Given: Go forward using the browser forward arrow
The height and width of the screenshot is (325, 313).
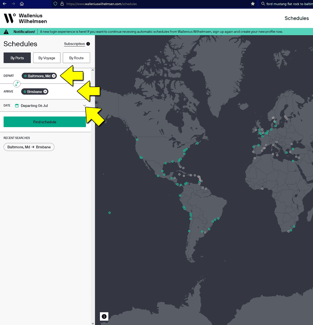Looking at the screenshot, I should pyautogui.click(x=13, y=4).
